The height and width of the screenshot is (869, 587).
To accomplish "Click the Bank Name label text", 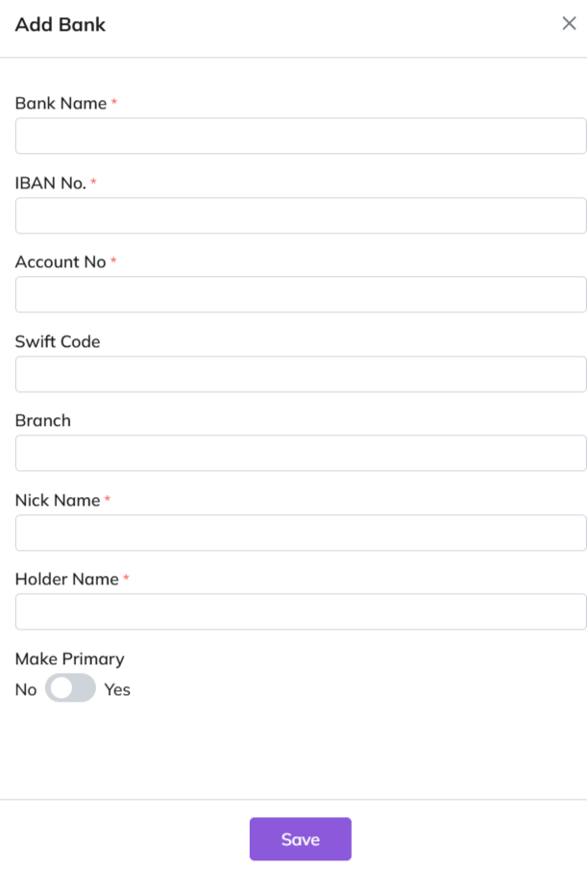I will [61, 103].
